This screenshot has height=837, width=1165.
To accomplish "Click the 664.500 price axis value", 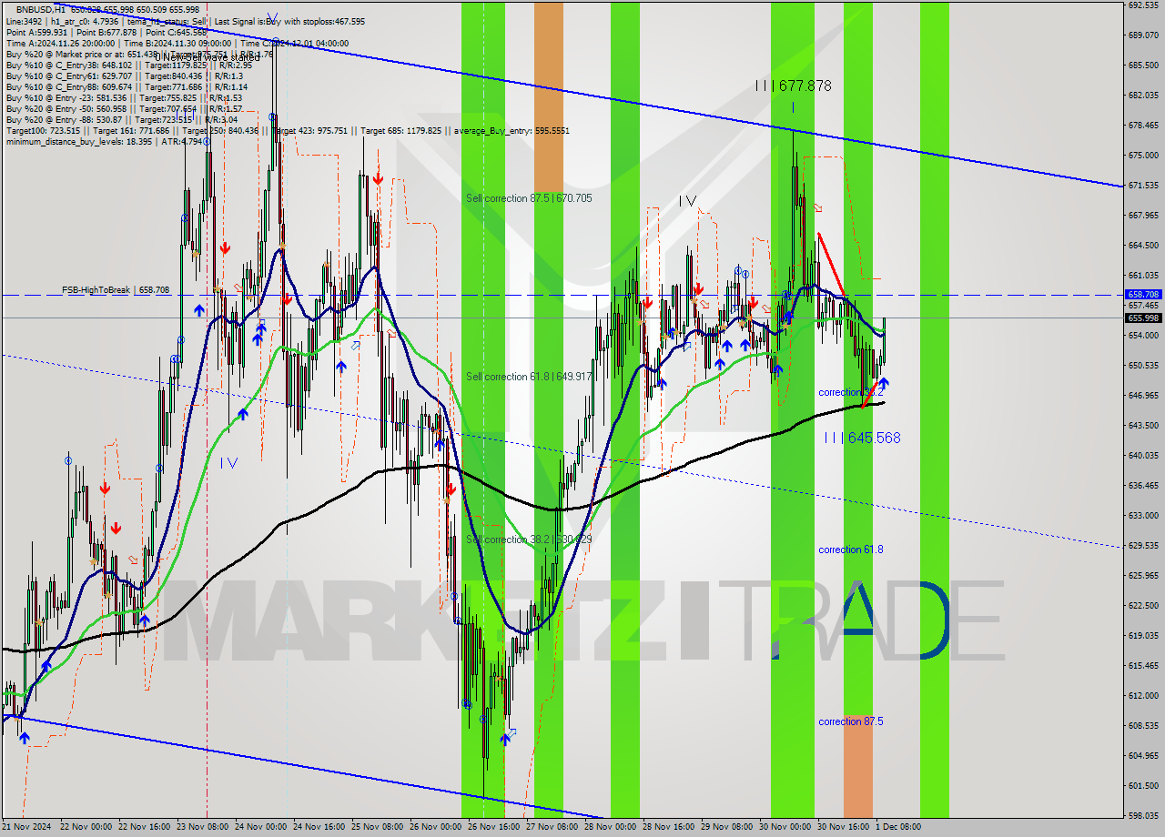I will pyautogui.click(x=1143, y=246).
